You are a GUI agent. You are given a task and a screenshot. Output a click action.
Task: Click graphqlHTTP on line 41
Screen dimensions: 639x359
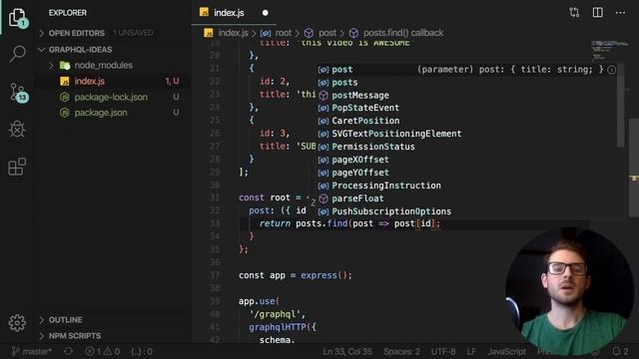click(x=278, y=327)
